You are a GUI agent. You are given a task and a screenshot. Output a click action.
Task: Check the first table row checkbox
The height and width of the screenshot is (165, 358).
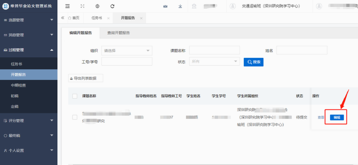coord(75,117)
